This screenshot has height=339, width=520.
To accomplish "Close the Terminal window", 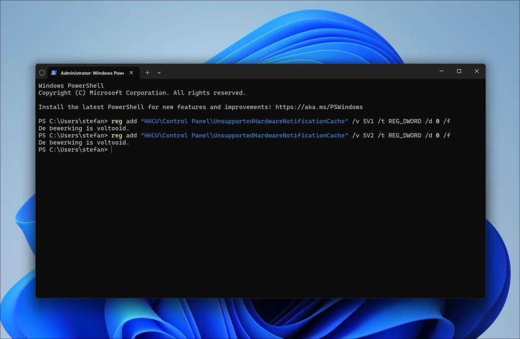I will click(476, 71).
